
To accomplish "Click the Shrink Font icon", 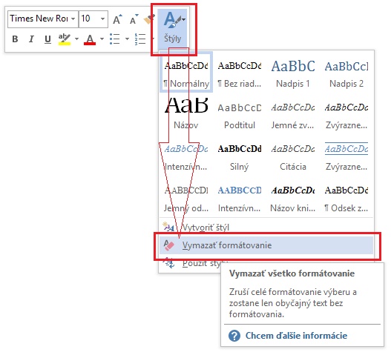I will click(134, 19).
